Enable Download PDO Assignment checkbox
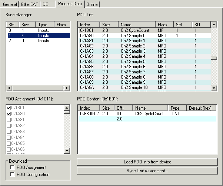The width and height of the screenshot is (223, 186). [x=12, y=167]
